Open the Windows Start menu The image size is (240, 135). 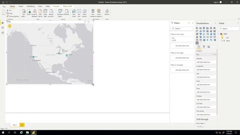[3, 132]
